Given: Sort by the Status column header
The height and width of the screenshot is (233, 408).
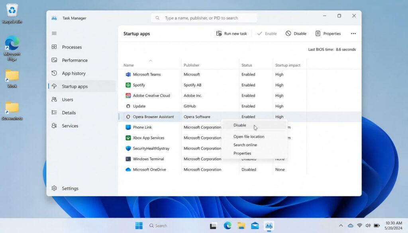Looking at the screenshot, I should click(x=247, y=65).
